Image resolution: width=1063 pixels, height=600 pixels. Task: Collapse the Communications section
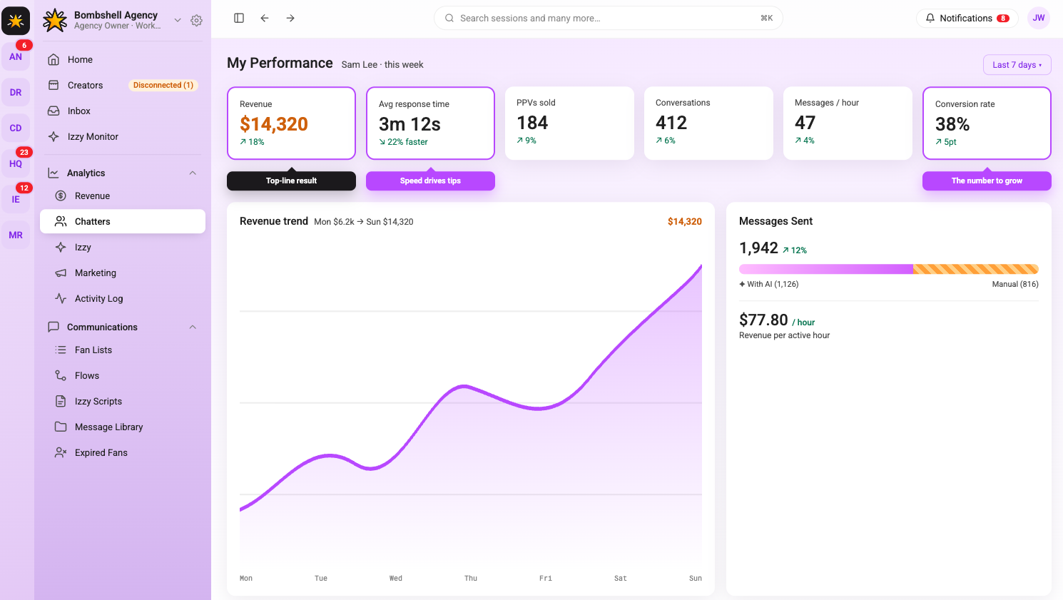193,327
